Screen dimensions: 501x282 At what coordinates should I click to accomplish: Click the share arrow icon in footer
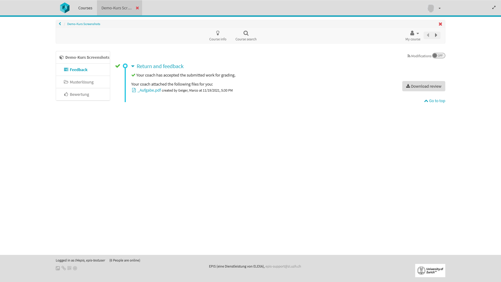[58, 268]
